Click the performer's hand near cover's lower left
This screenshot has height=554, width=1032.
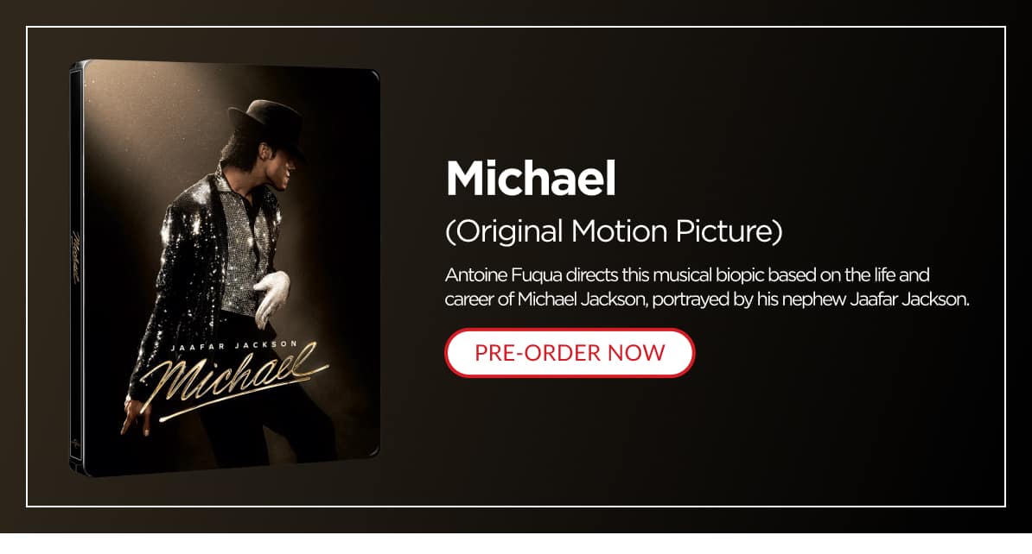pos(135,420)
